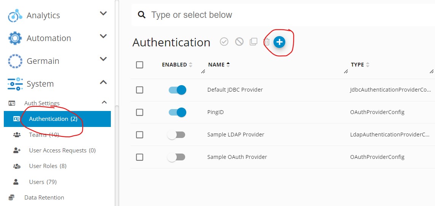Click the blue plus add authentication icon
The width and height of the screenshot is (435, 206).
(x=279, y=42)
